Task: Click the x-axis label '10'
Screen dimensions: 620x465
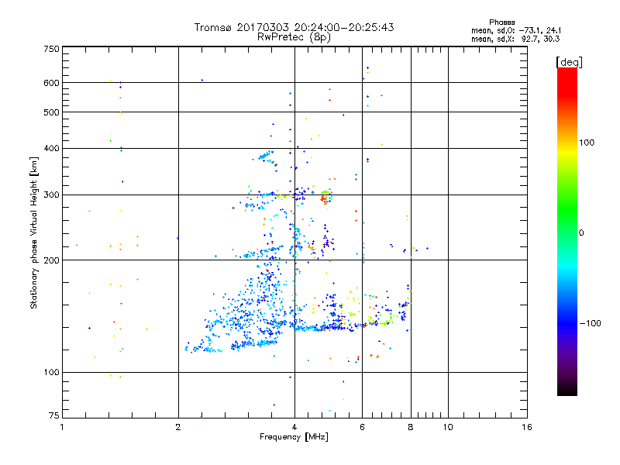Action: click(x=448, y=427)
